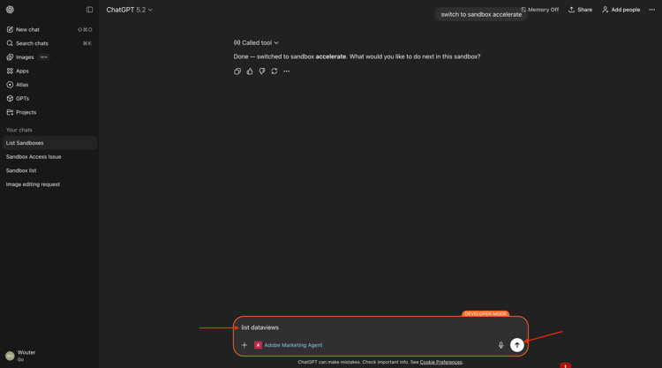The width and height of the screenshot is (662, 368).
Task: Open the Images section
Action: pyautogui.click(x=49, y=57)
